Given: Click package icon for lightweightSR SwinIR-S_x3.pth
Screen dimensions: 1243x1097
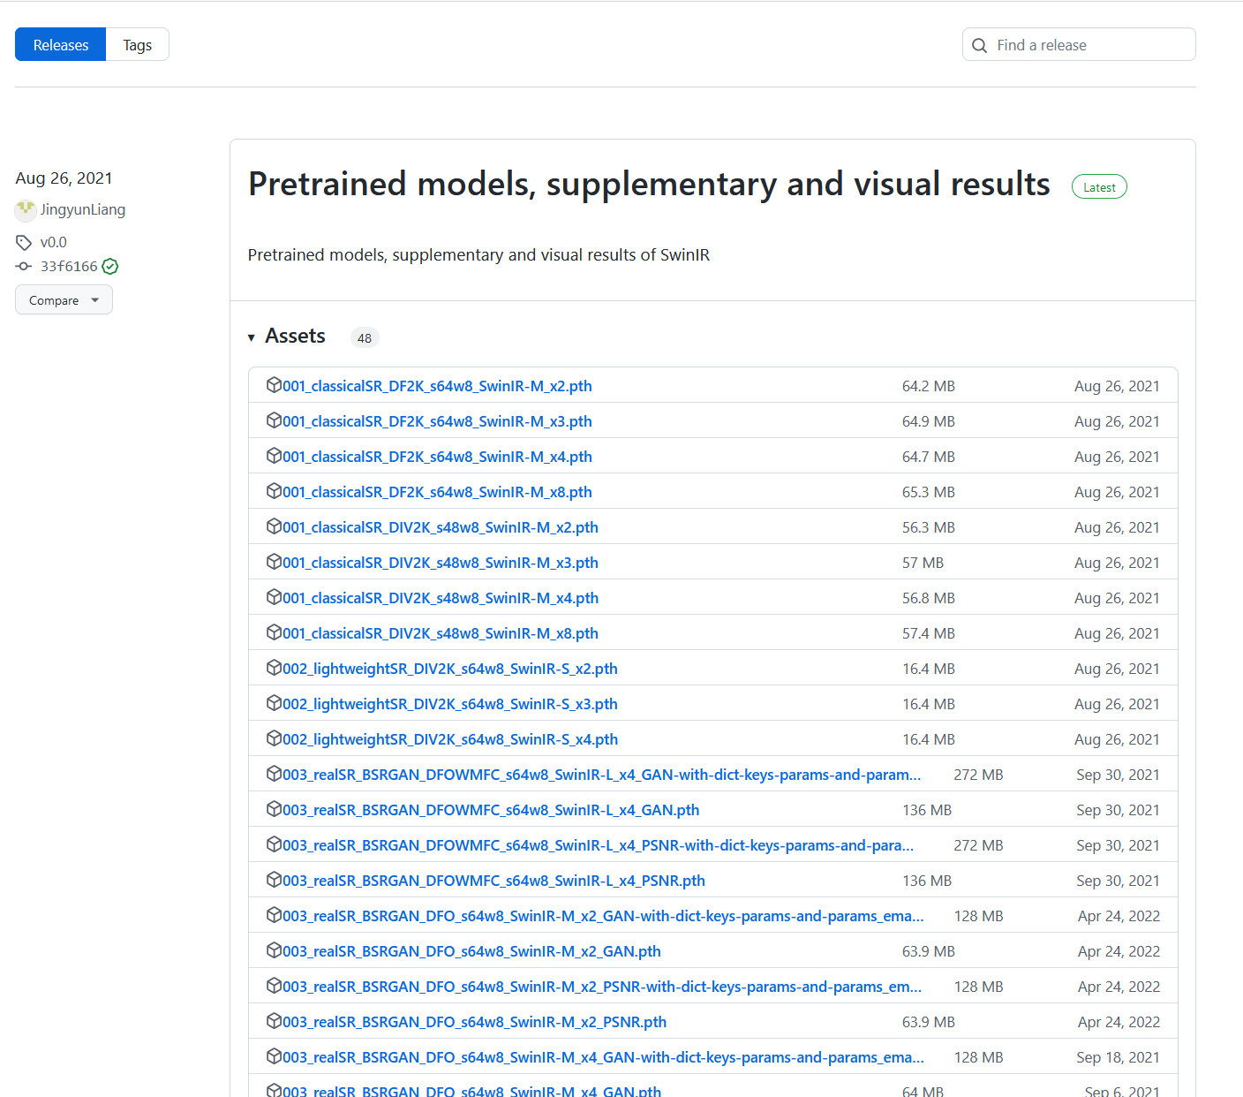Looking at the screenshot, I should [x=274, y=702].
